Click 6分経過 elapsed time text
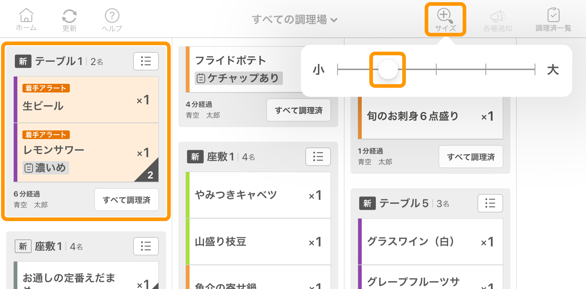The height and width of the screenshot is (289, 586). [x=27, y=194]
